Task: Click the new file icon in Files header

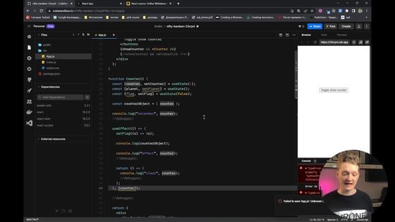Action: [83, 35]
